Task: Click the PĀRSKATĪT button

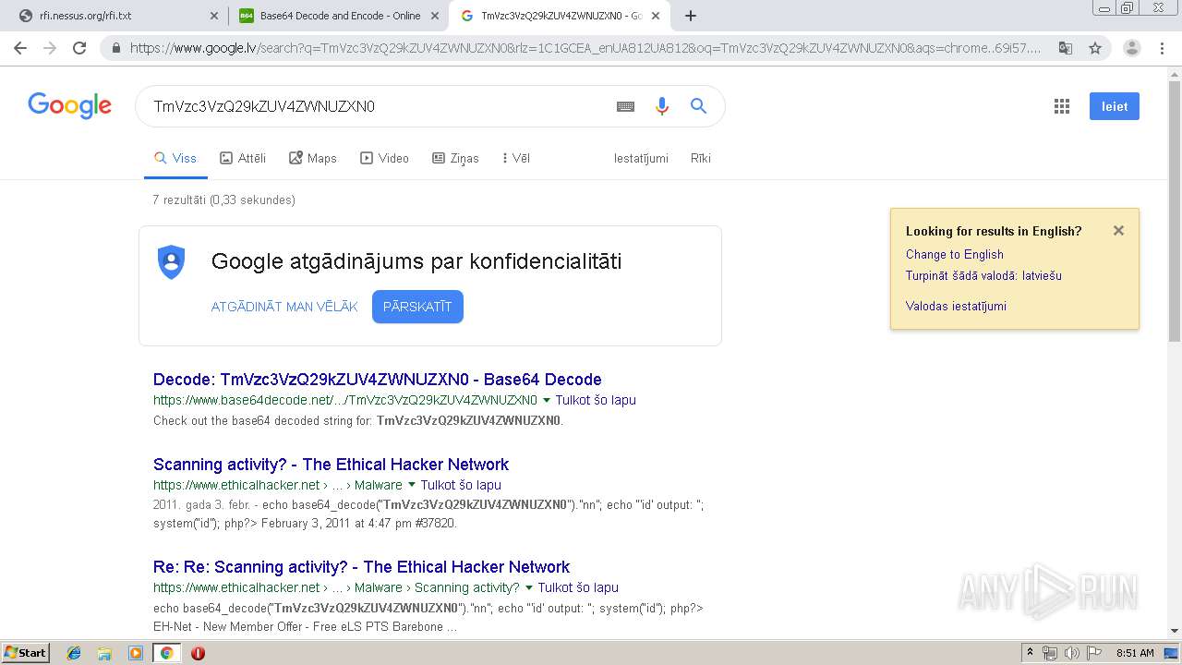Action: pyautogui.click(x=417, y=307)
